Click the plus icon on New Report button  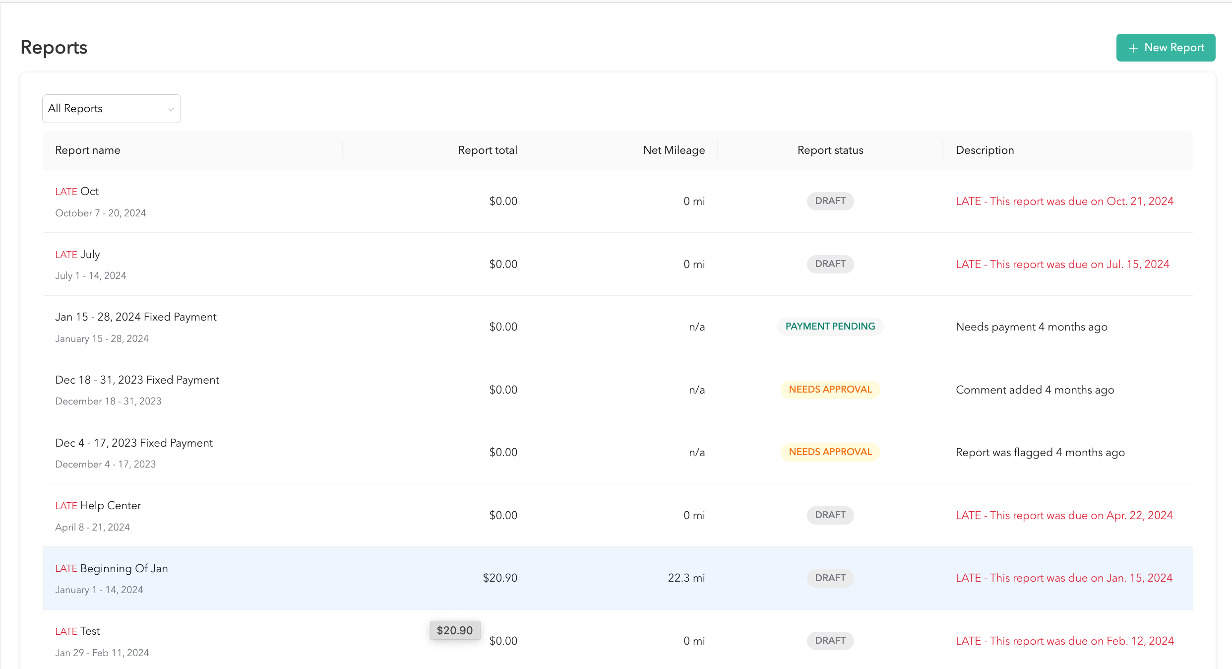click(1133, 48)
